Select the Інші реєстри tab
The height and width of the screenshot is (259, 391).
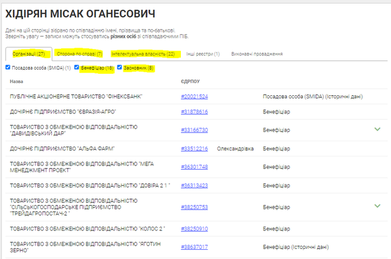coord(203,54)
